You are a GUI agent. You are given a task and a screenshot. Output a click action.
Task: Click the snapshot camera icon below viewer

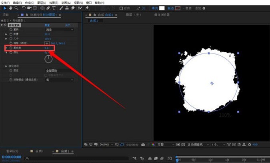(143, 144)
